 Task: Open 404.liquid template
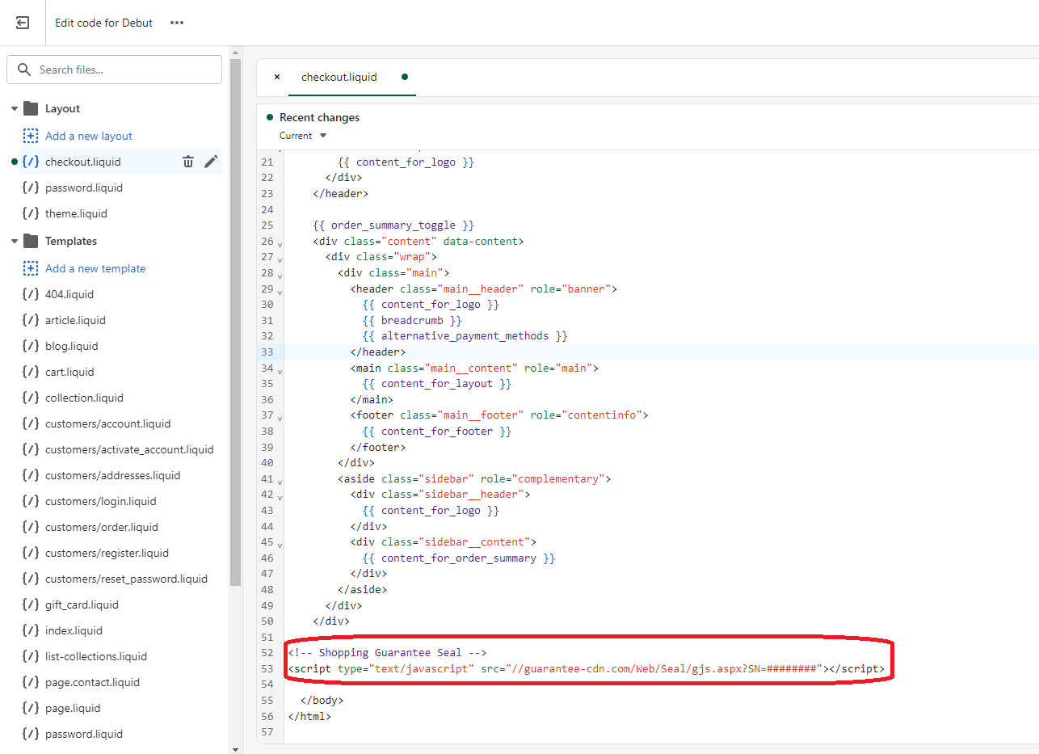(x=69, y=294)
